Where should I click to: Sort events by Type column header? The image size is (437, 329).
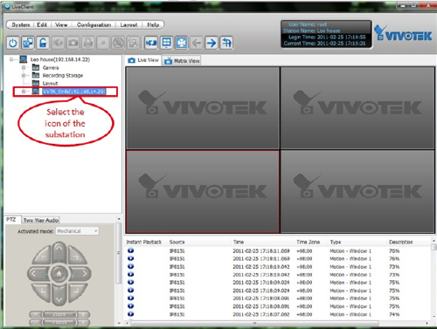(x=336, y=242)
